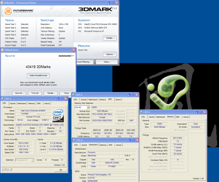Click the DRAM Frequency value 921.0 MHz

(x=178, y=138)
